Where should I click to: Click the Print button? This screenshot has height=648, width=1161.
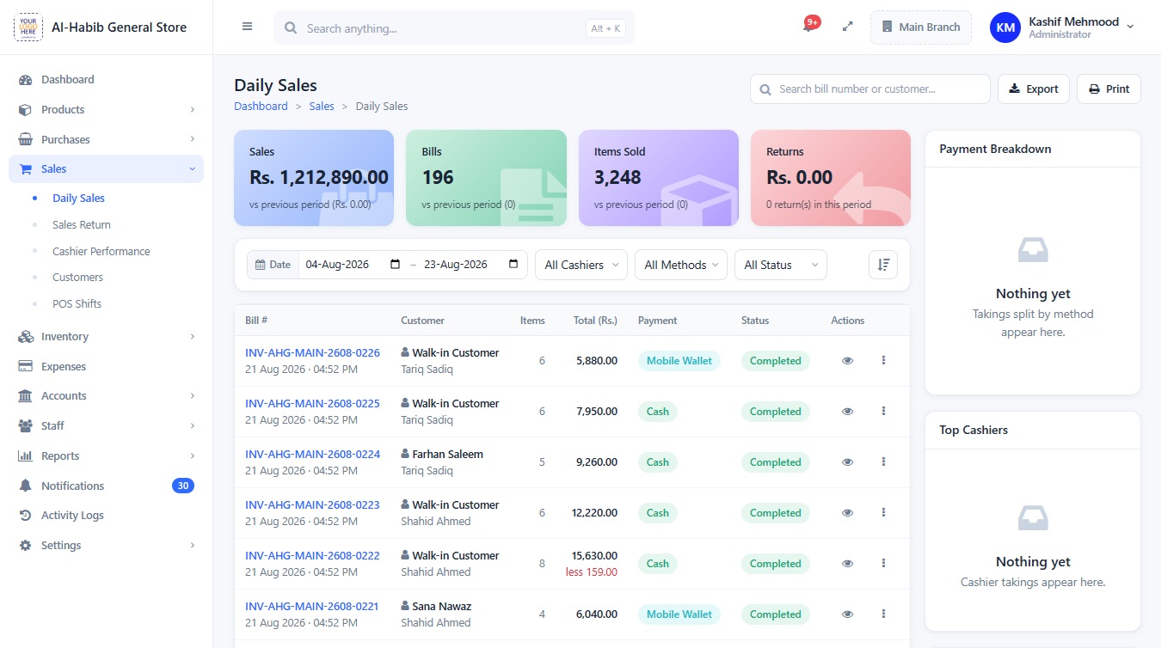1109,89
